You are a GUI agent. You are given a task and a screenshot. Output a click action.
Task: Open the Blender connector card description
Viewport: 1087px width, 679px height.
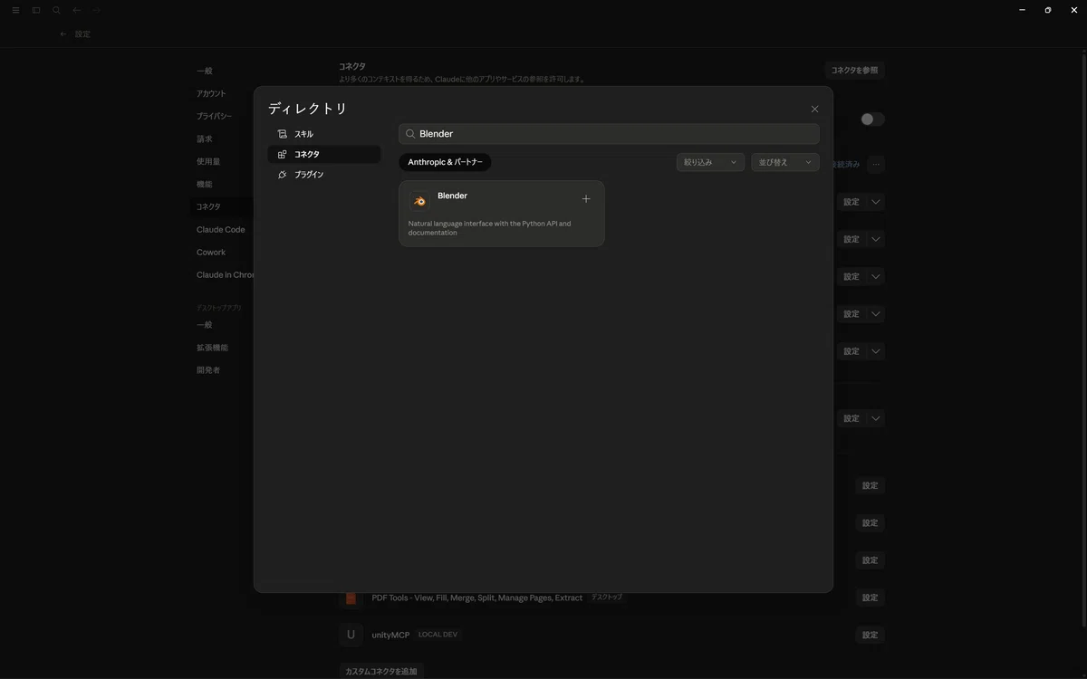[x=489, y=228]
